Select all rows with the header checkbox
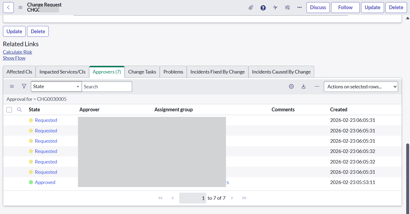 (9, 109)
